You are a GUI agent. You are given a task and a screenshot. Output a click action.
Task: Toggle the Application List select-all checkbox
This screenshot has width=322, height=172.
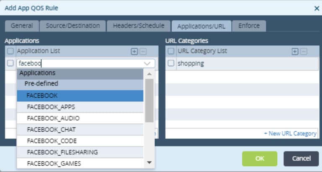[10, 51]
